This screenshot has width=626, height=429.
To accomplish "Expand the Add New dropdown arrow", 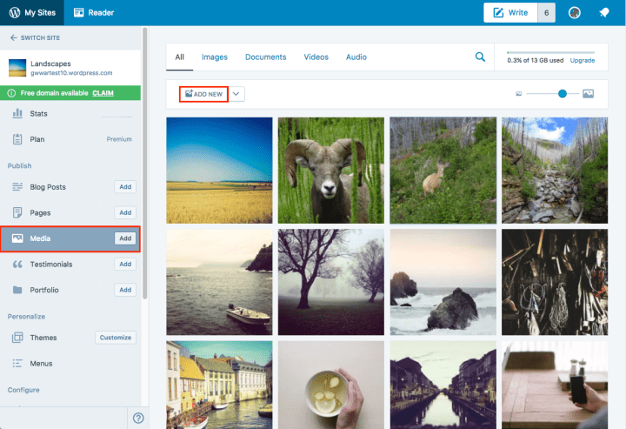I will [x=237, y=93].
